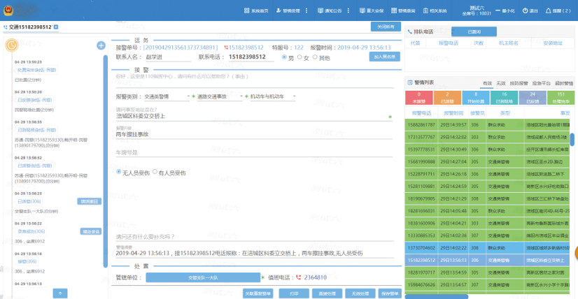Select the 其他 gender radio button
Screen dimensions: 578x299
[x=315, y=57]
